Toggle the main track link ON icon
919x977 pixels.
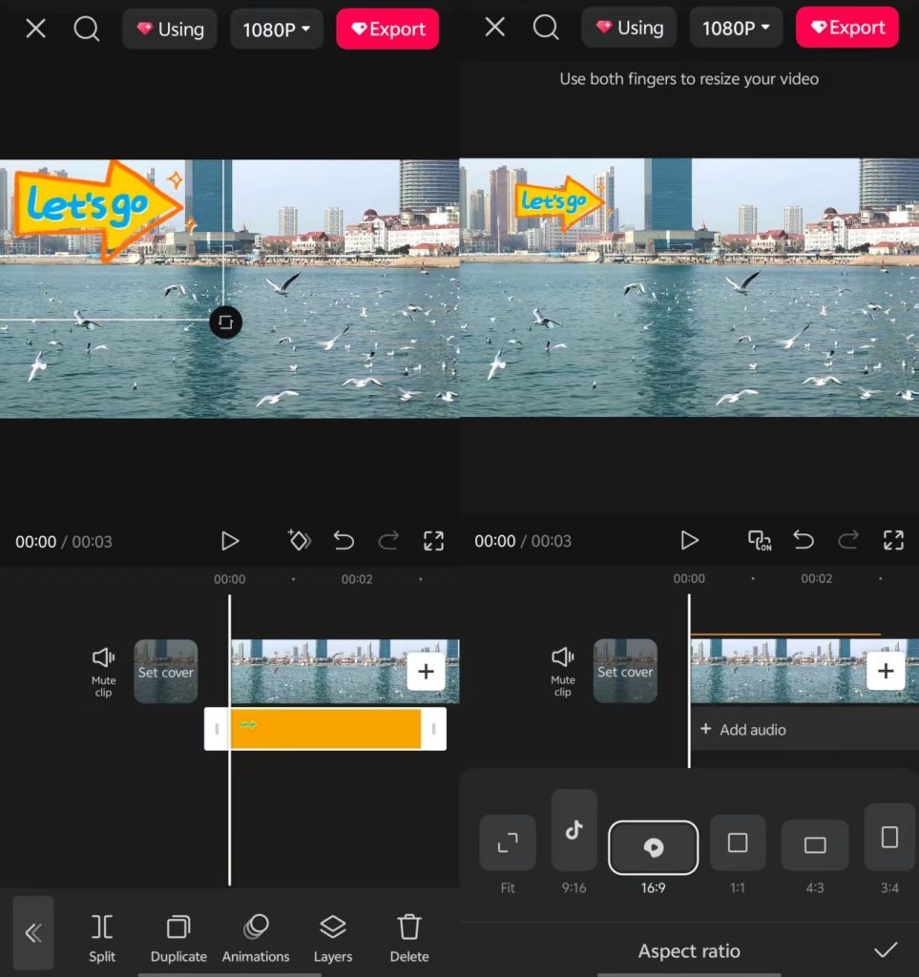point(760,541)
